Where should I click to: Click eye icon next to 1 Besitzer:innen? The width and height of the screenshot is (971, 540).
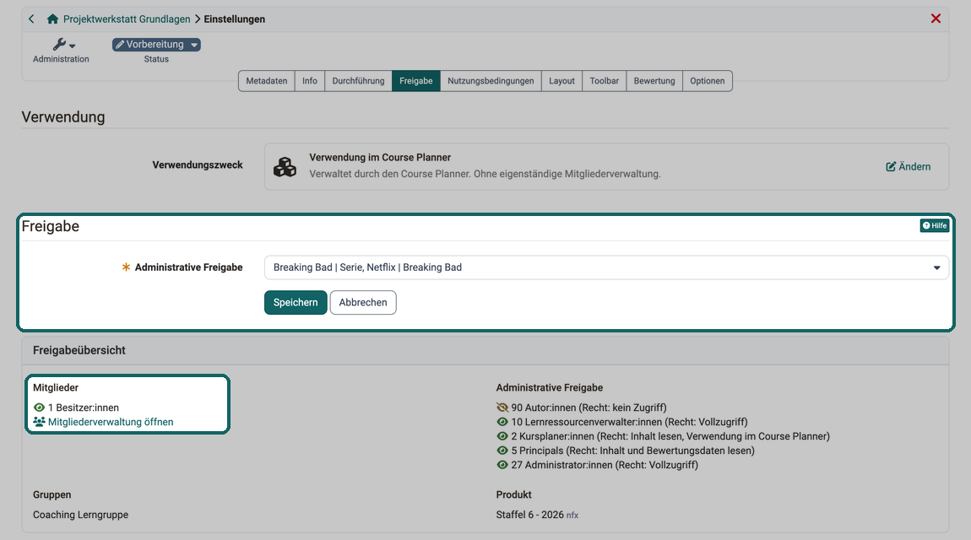click(x=39, y=408)
